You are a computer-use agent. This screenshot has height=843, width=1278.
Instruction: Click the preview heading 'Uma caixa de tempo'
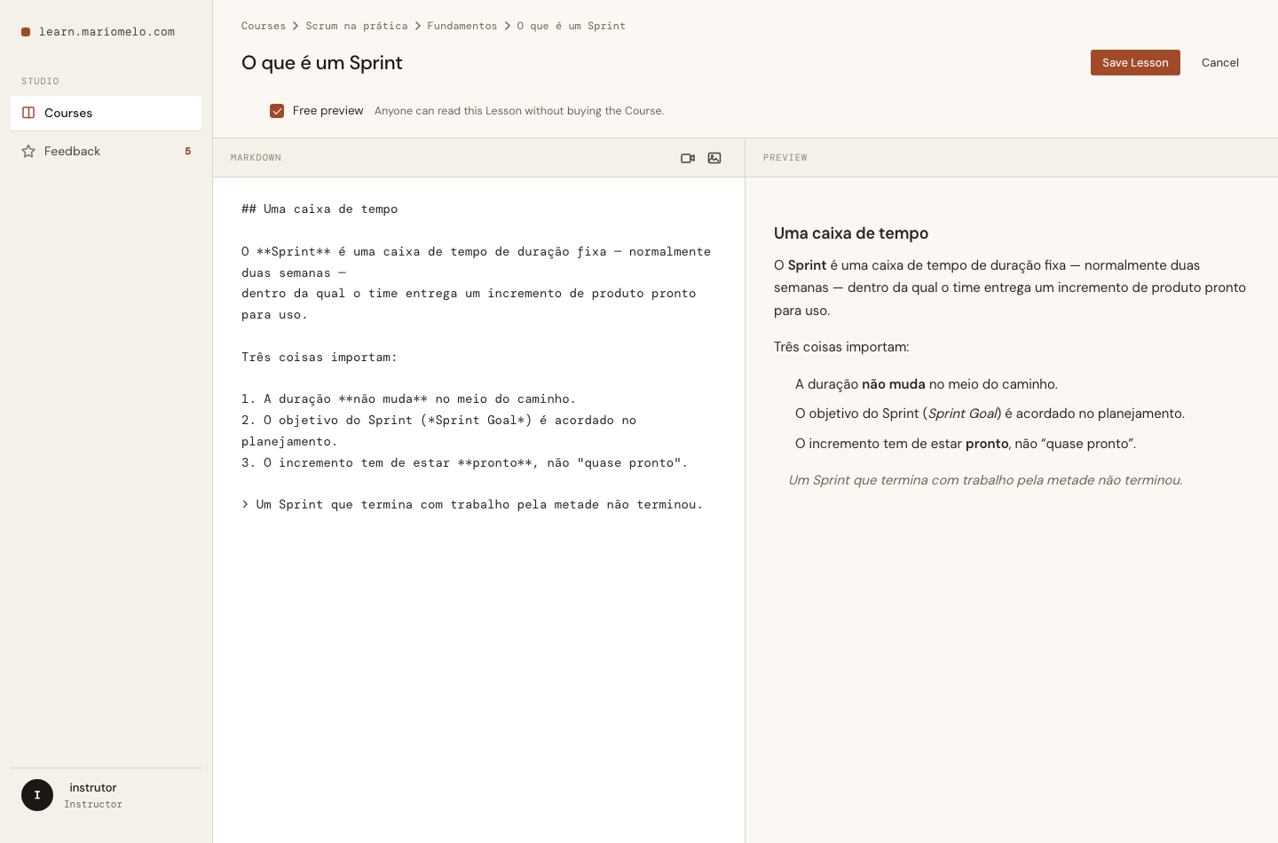point(851,233)
